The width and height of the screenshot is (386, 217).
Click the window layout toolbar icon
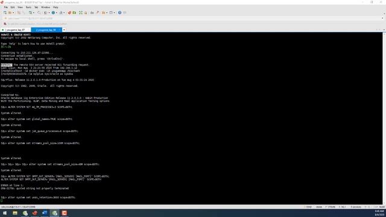click(111, 13)
